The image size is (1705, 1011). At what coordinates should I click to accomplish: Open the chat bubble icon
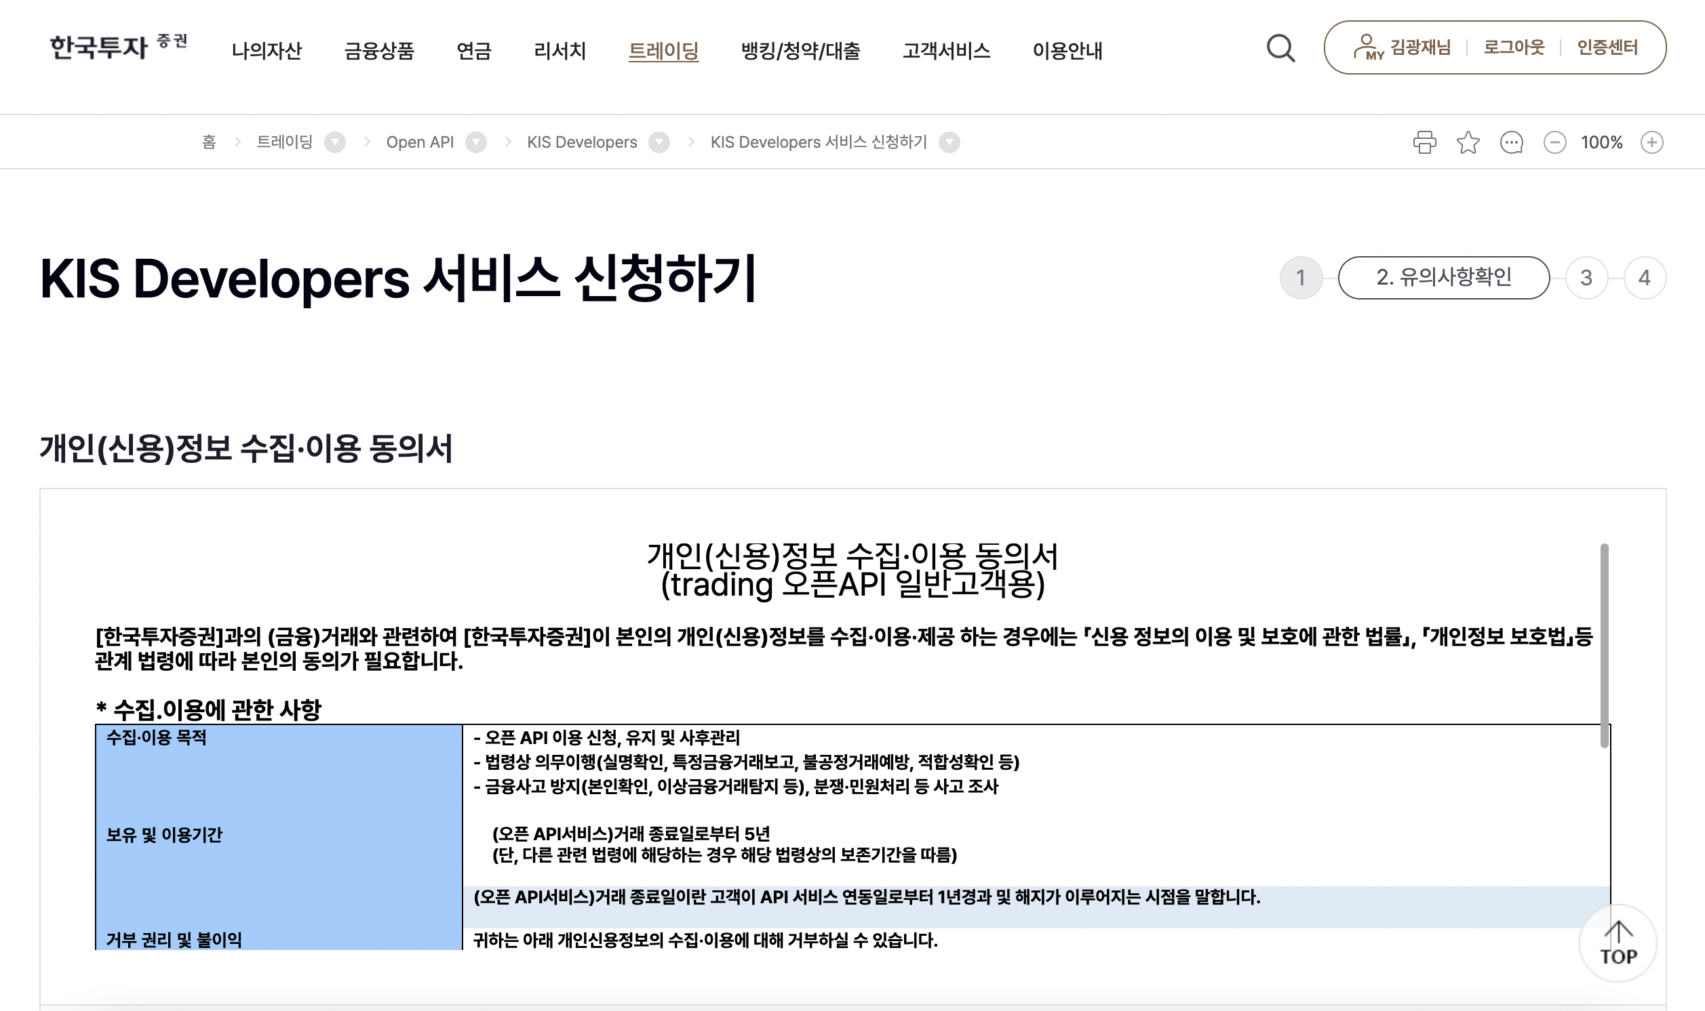pos(1512,142)
